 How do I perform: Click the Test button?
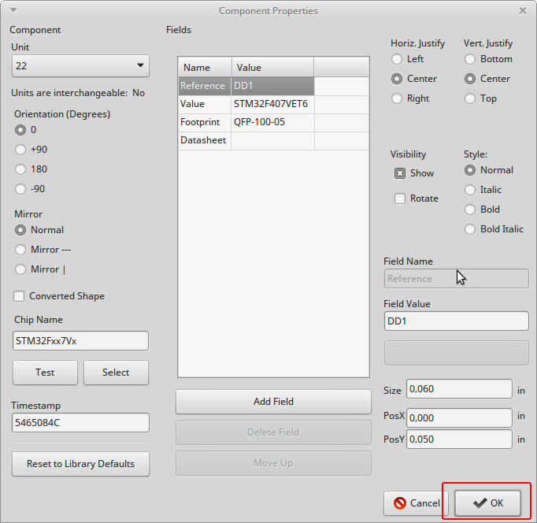[x=45, y=373]
